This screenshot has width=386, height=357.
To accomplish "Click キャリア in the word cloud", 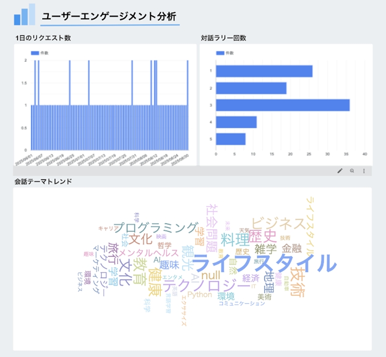I will pyautogui.click(x=109, y=228).
